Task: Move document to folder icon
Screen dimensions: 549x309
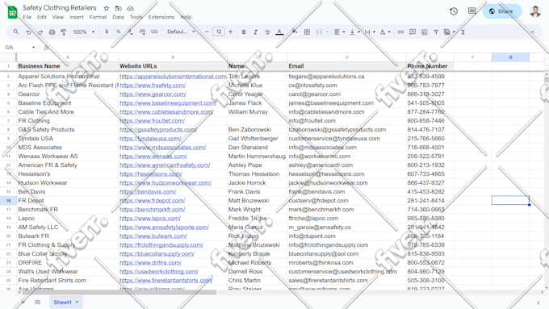Action: [x=119, y=8]
